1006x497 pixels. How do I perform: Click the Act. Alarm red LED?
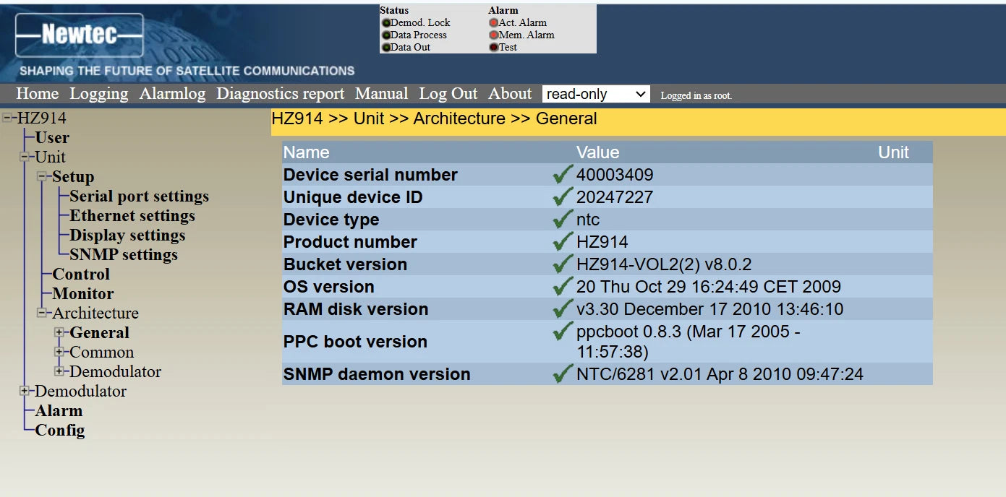click(494, 23)
